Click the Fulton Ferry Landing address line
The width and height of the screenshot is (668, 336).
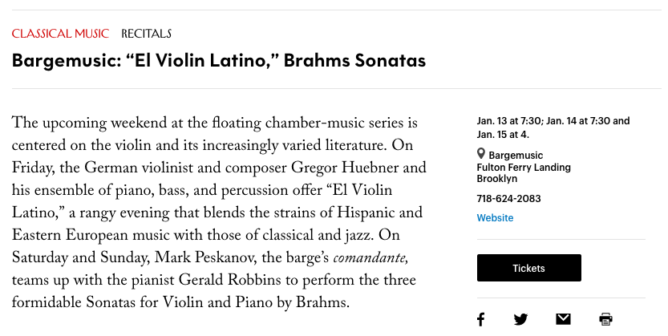click(524, 168)
